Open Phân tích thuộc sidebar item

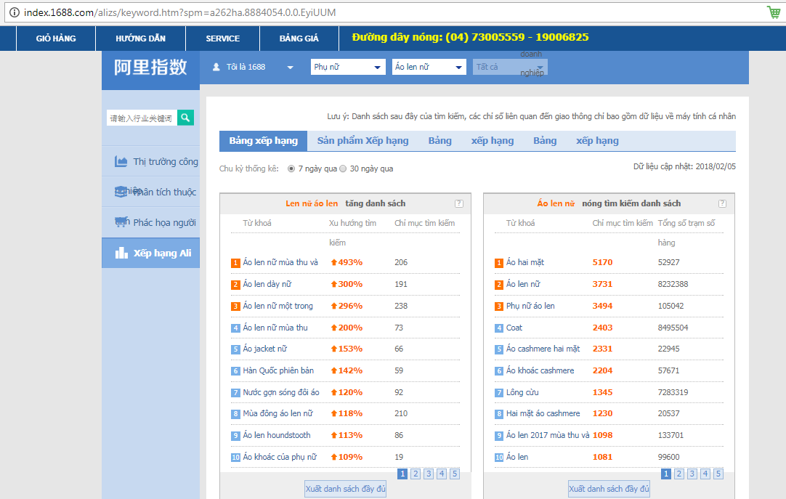point(151,192)
